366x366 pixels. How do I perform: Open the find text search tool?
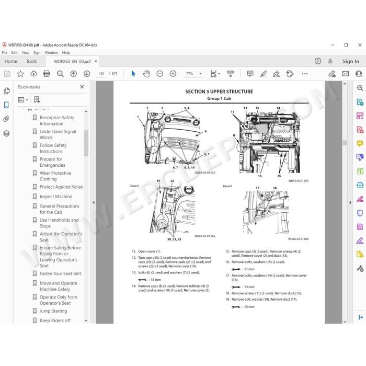60,74
